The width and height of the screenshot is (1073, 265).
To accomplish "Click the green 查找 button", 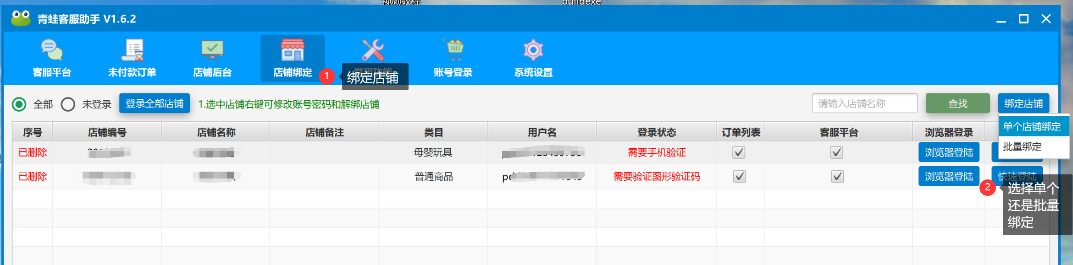I will pyautogui.click(x=958, y=103).
